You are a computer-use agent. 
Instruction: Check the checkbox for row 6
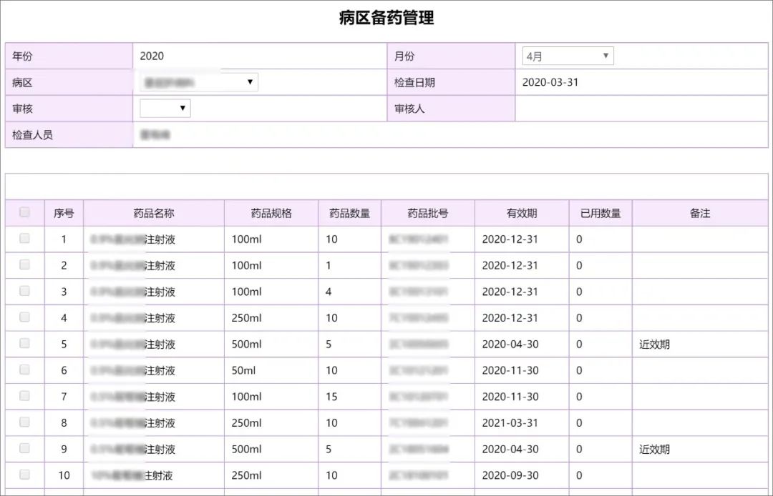point(24,369)
